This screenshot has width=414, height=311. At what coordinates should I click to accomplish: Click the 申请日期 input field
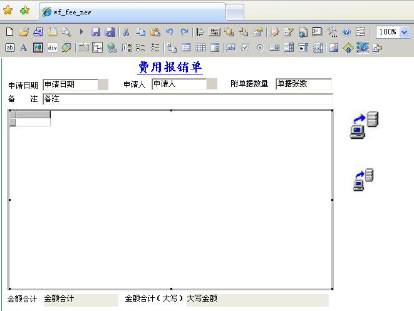click(x=70, y=84)
